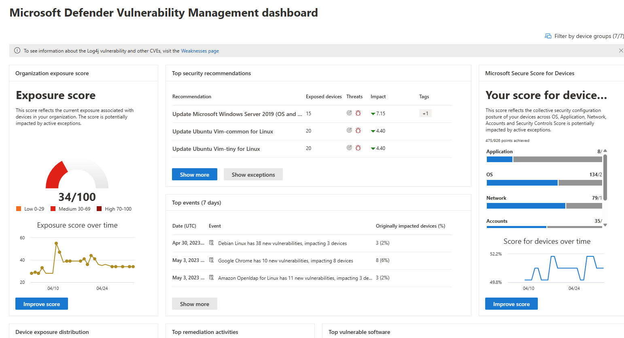
Task: Click 475/926 points achieved text
Action: click(507, 141)
